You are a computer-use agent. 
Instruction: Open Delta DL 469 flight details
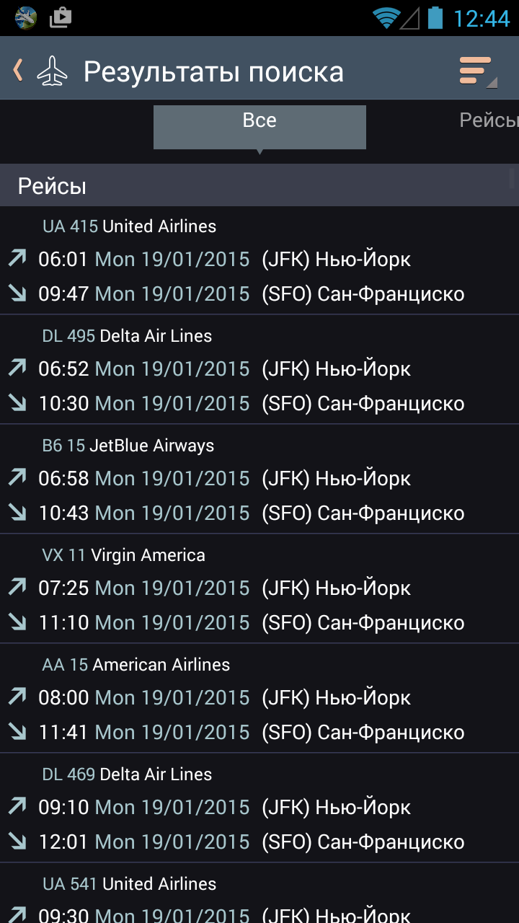click(259, 808)
